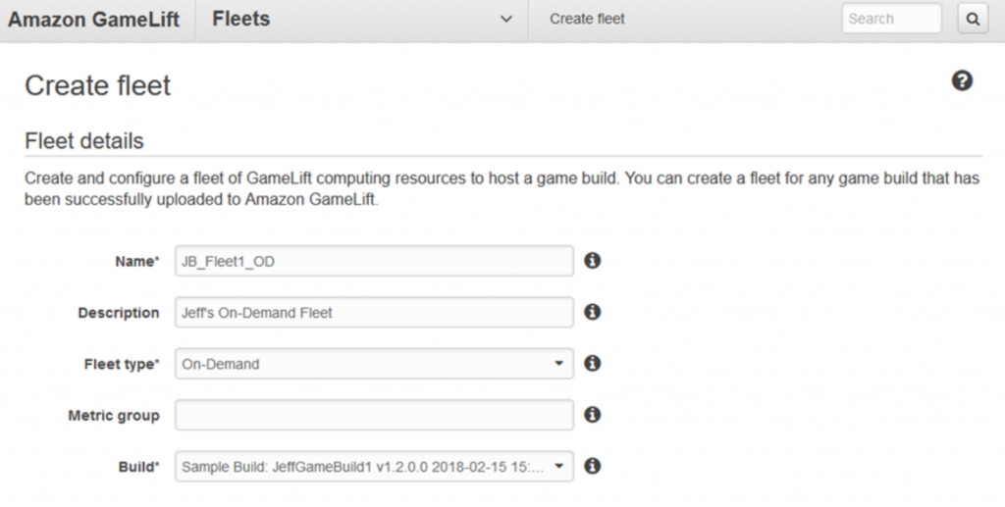Click the Name* label
Screen dimensions: 1005x507
(137, 261)
